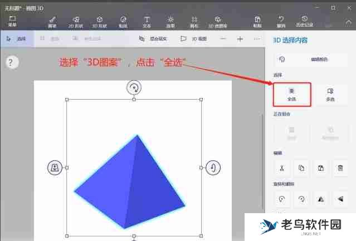Open the 3D 资源库 library

click(218, 22)
